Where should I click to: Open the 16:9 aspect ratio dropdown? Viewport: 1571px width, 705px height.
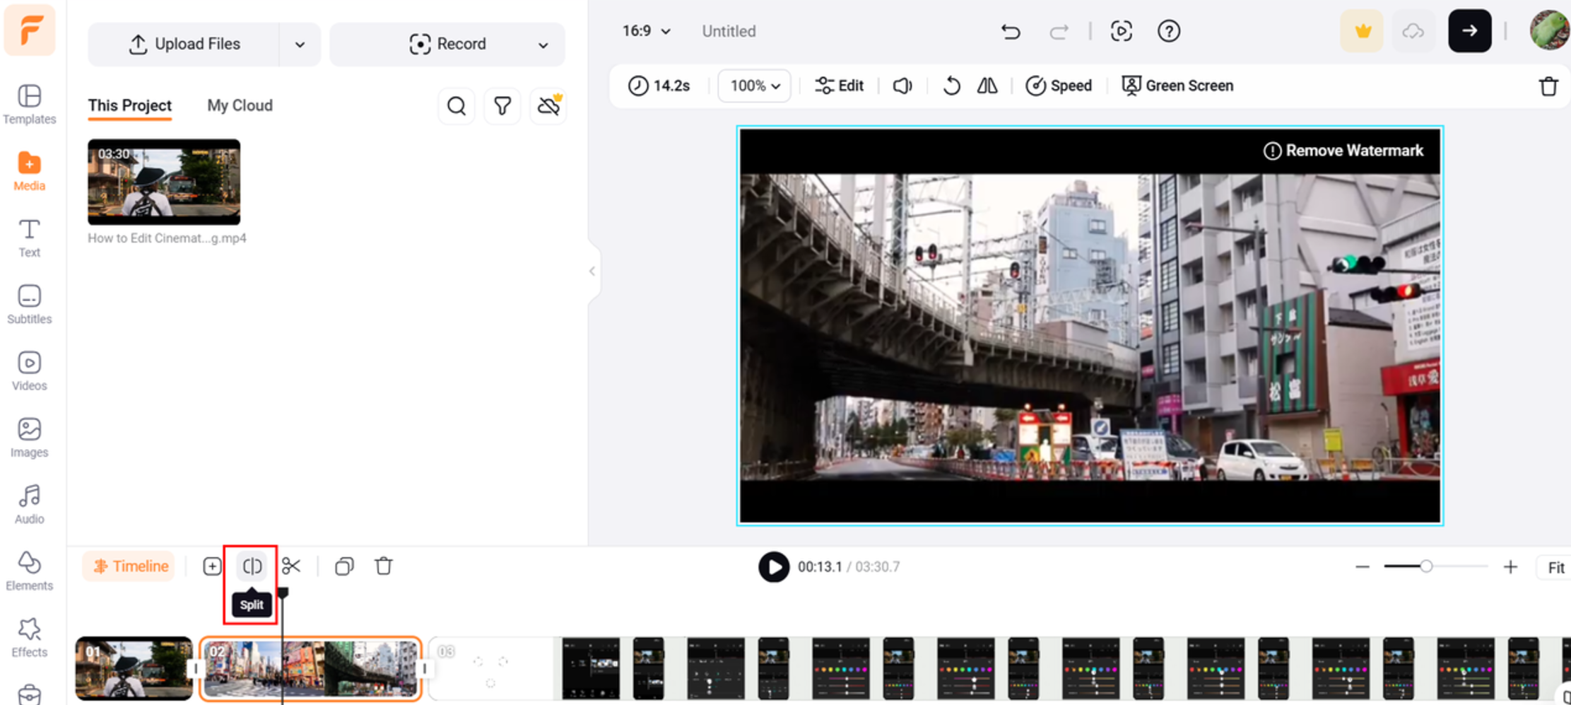[645, 31]
